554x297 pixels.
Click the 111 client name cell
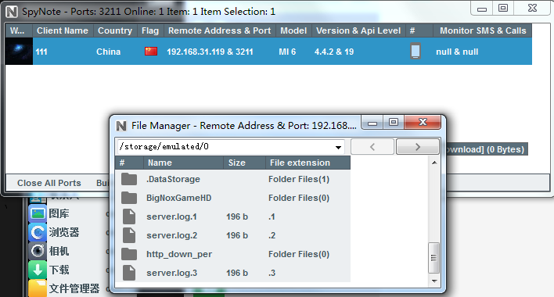41,52
